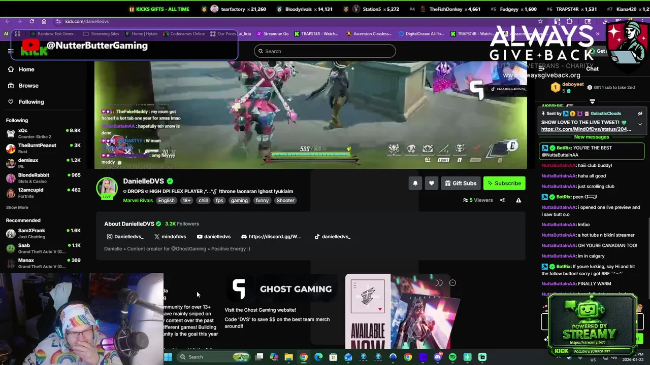Open pinned live tweet link in chat
This screenshot has height=365, width=650.
(586, 129)
